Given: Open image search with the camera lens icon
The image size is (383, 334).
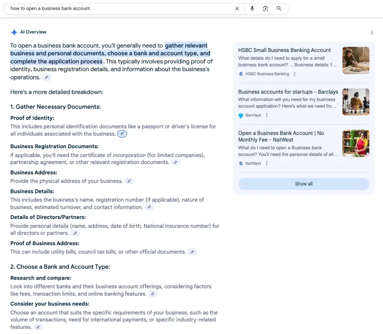Looking at the screenshot, I should pos(265,9).
